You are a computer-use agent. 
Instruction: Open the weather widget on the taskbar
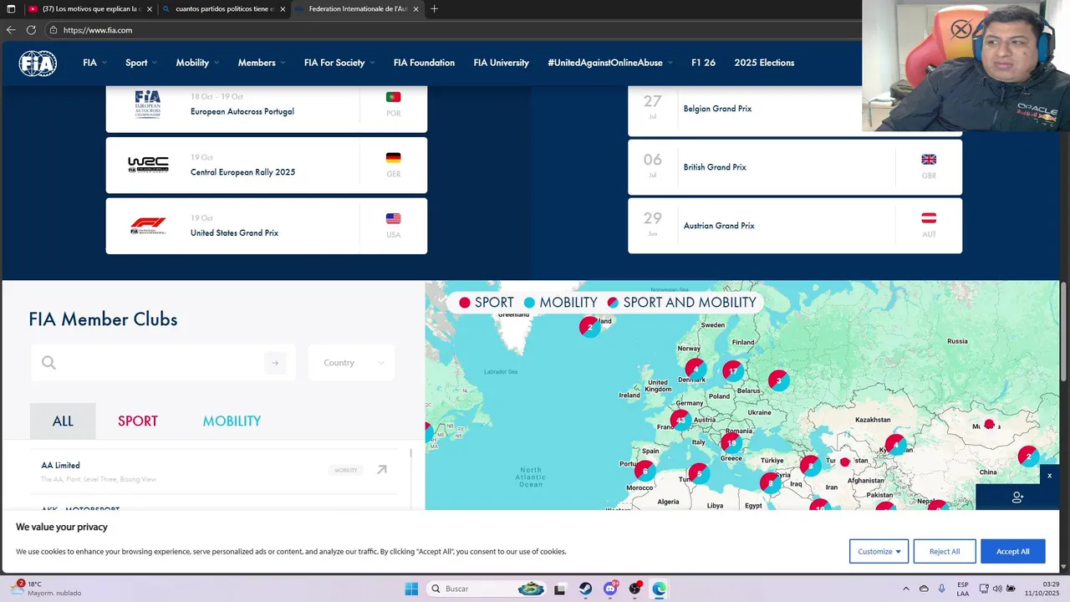[x=46, y=589]
